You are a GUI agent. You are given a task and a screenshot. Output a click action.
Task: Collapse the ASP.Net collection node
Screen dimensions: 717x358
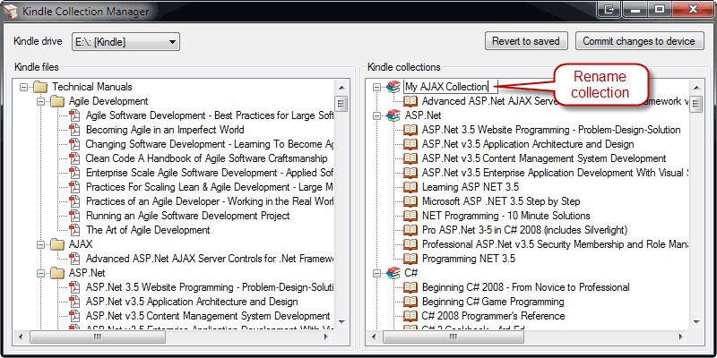(x=377, y=115)
